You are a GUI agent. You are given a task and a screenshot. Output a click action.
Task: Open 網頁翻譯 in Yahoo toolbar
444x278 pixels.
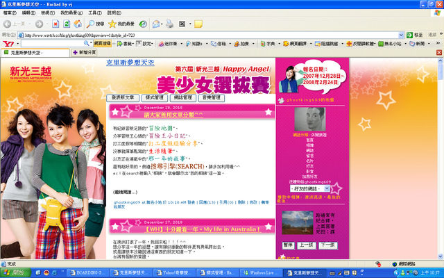coord(295,44)
